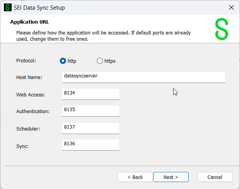Go back with the < Back button
The width and height of the screenshot is (240, 189).
pyautogui.click(x=135, y=177)
